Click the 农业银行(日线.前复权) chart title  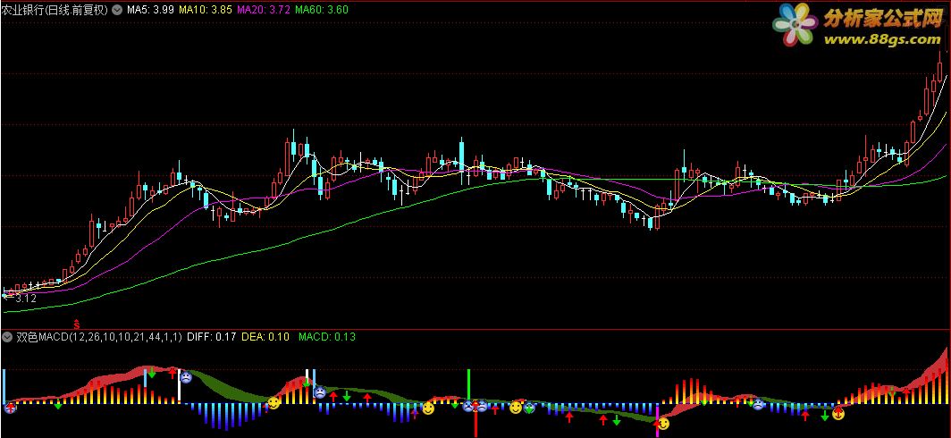click(x=55, y=11)
